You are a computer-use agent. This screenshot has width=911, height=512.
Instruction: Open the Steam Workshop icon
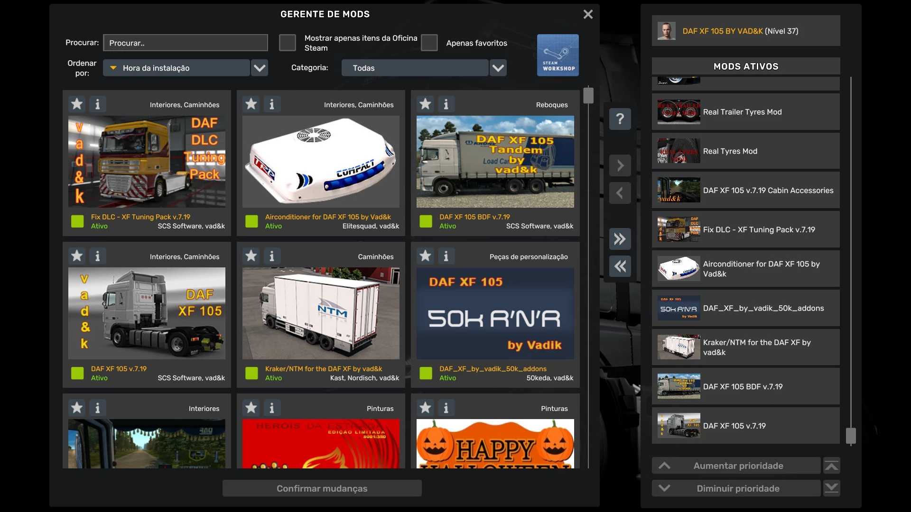(x=558, y=55)
